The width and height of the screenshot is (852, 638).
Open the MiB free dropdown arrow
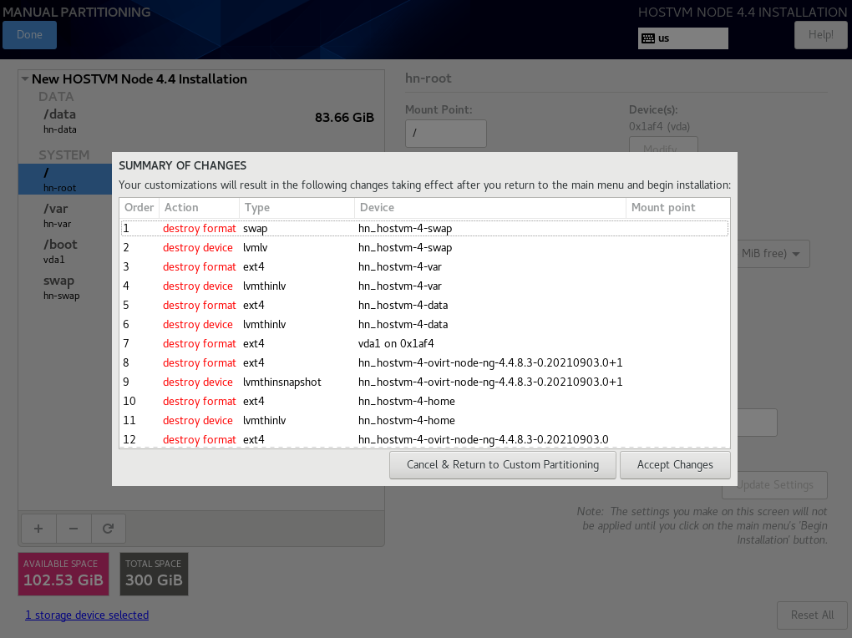(796, 254)
